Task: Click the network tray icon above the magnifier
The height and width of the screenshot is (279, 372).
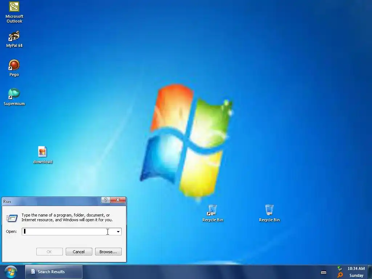Action: [x=340, y=268]
